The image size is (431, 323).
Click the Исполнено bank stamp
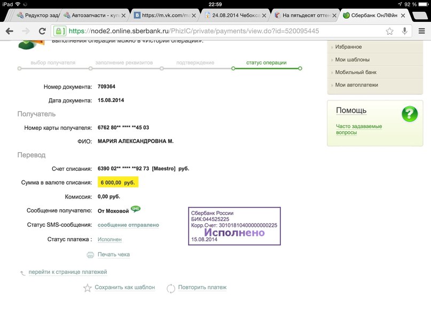pos(234,226)
